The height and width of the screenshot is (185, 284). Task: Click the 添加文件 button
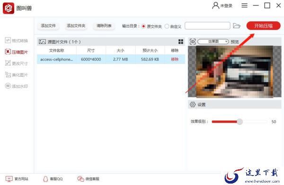(x=48, y=26)
